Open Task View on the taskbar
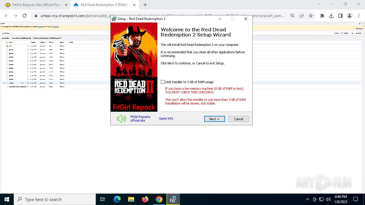 (x=103, y=199)
